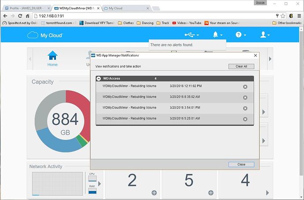Image resolution: width=304 pixels, height=200 pixels.
Task: Open the bell alerts dropdown
Action: tap(218, 35)
